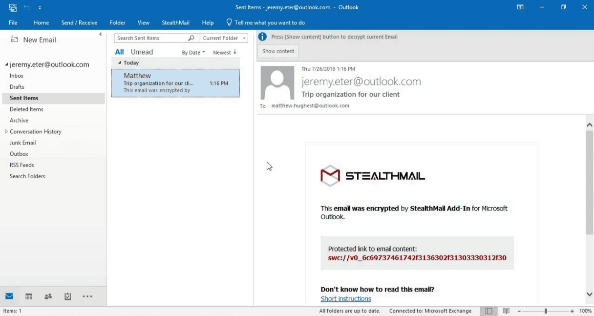Screen dimensions: 594x316
Task: Open the Junk Email folder
Action: tap(23, 143)
